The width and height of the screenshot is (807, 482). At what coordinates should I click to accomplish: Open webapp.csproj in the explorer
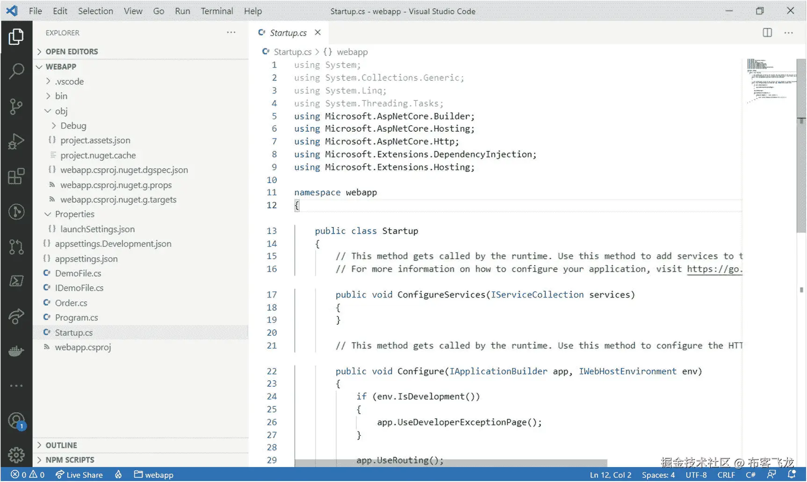click(141, 347)
